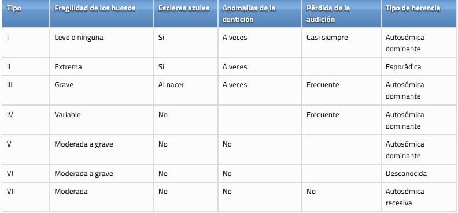458x213 pixels.
Task: Select the 'Extrema' fragility cell
Action: [x=68, y=67]
